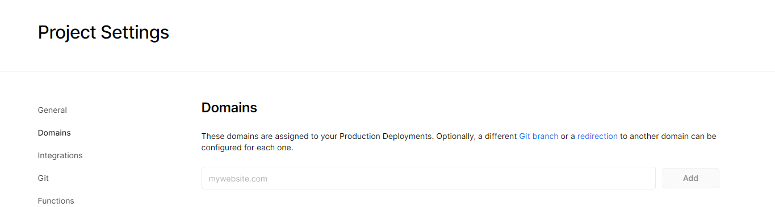This screenshot has height=207, width=775.
Task: Open the redirection documentation link
Action: 597,137
